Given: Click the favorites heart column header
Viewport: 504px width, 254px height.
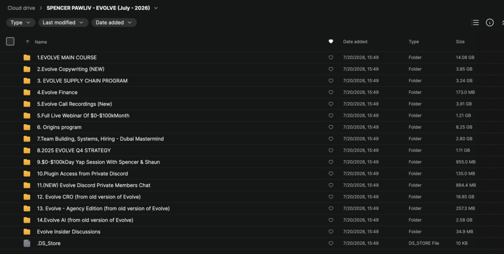Looking at the screenshot, I should pos(331,41).
